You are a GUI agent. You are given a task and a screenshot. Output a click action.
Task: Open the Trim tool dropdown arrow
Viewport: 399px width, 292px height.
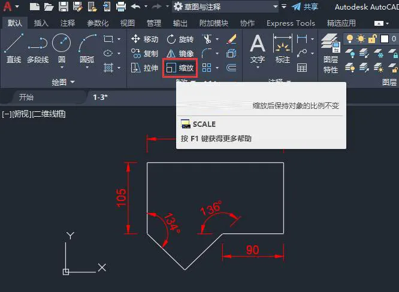pos(217,39)
